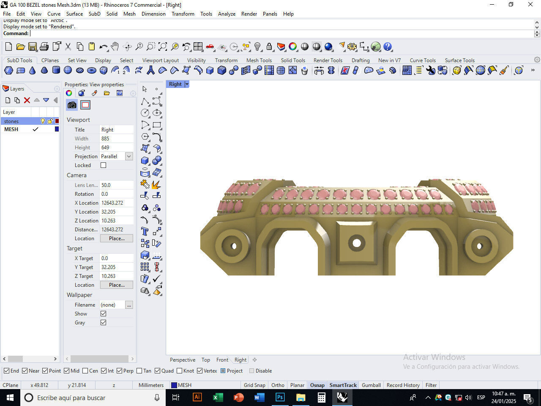Click the stones layer dark red color swatch
Screen dimensions: 541x406
point(57,121)
